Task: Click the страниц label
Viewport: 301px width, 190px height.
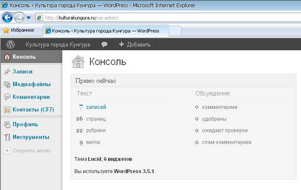Action: [96, 119]
